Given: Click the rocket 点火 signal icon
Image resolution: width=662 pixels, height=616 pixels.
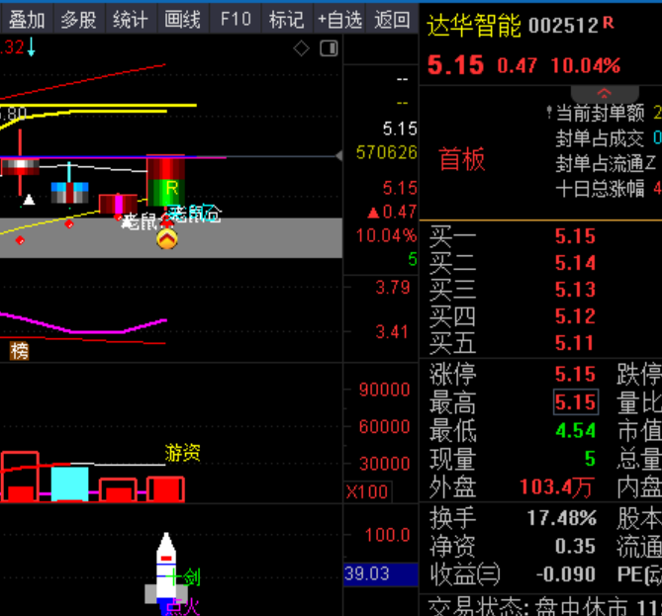Looking at the screenshot, I should [166, 572].
